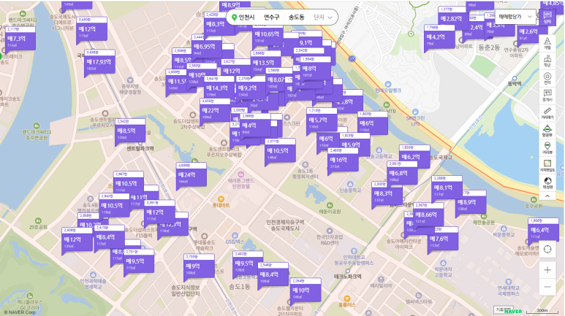
Task: Open the 매14.3억 179㎡ listing marker
Action: click(219, 88)
